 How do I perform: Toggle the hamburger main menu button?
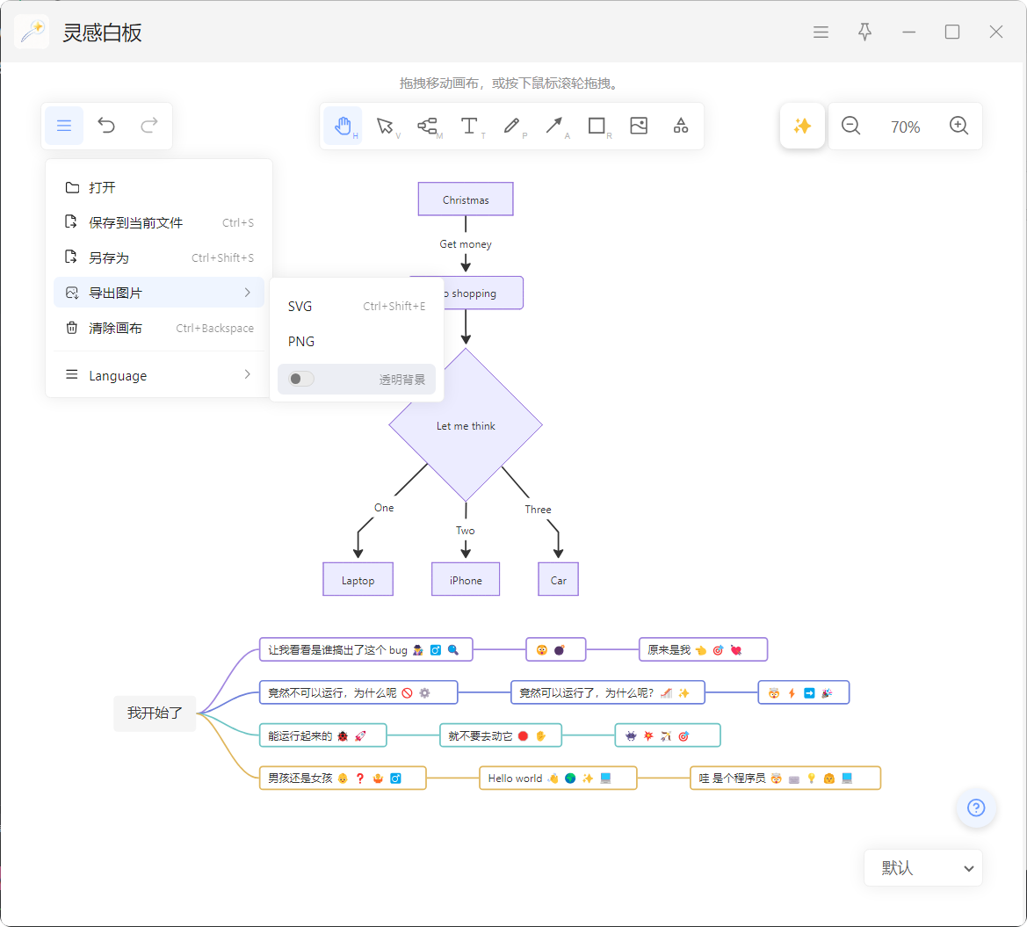pyautogui.click(x=64, y=126)
